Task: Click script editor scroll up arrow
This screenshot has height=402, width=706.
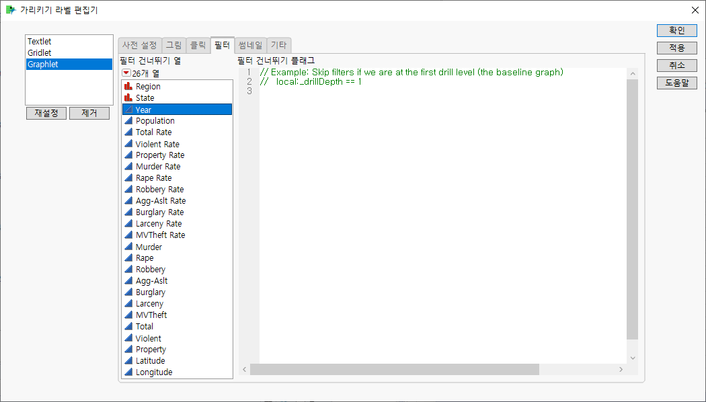Action: 633,73
